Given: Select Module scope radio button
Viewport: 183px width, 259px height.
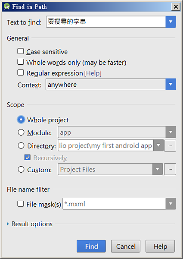Looking at the screenshot, I should click(21, 133).
